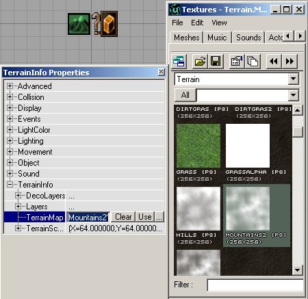Go to previous group with rewind arrows
The height and width of the screenshot is (299, 308).
tap(274, 62)
